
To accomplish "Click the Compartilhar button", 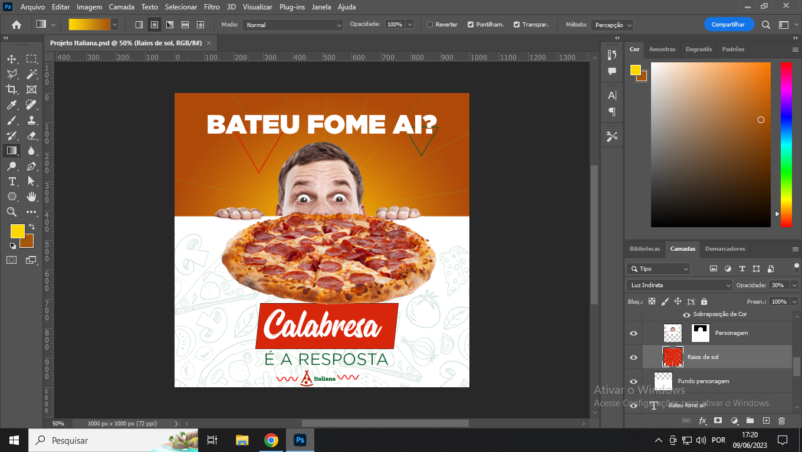I will click(728, 25).
